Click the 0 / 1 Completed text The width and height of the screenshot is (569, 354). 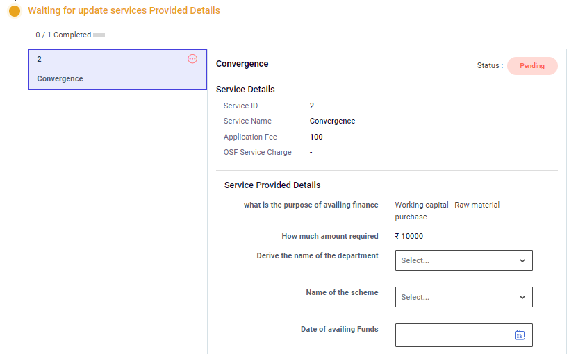(x=63, y=35)
